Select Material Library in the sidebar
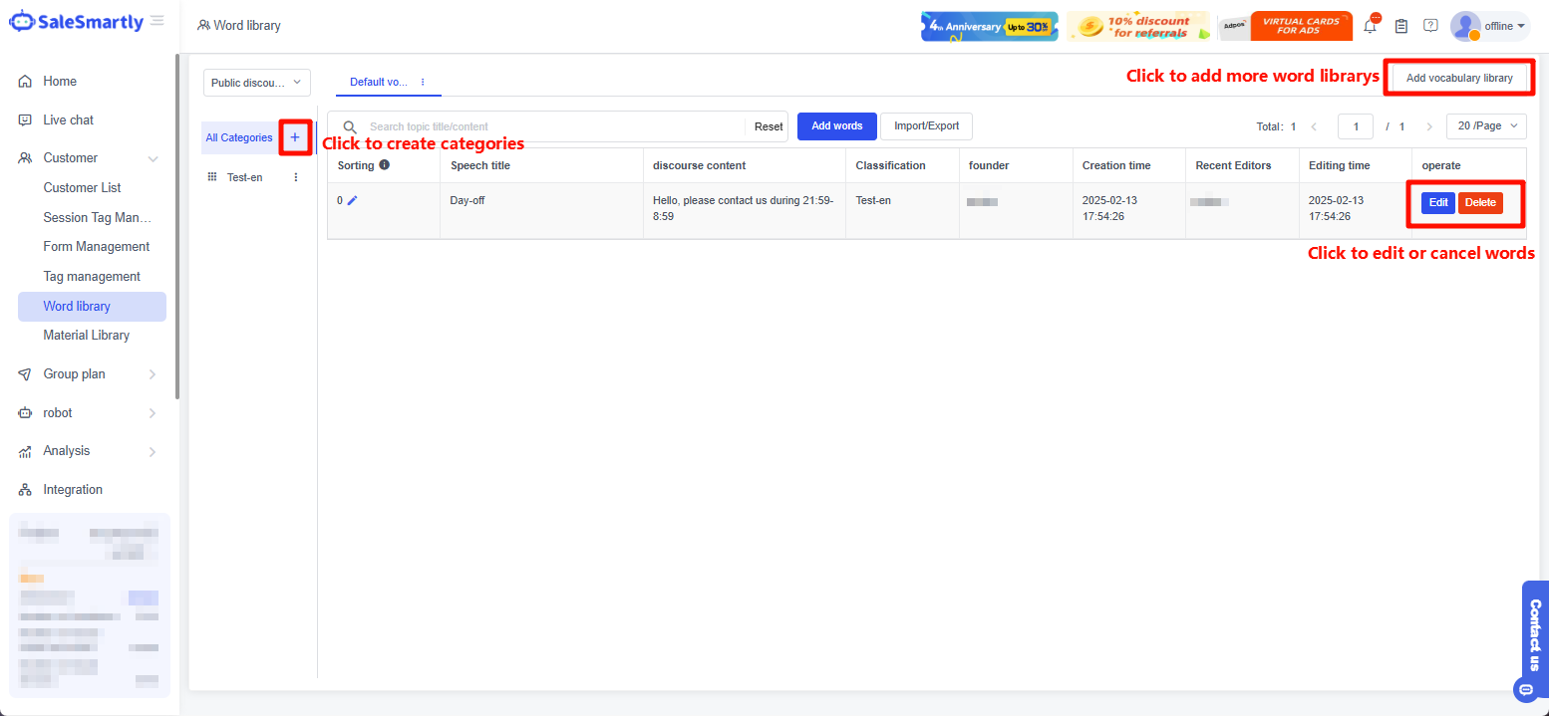This screenshot has height=716, width=1549. click(x=87, y=336)
